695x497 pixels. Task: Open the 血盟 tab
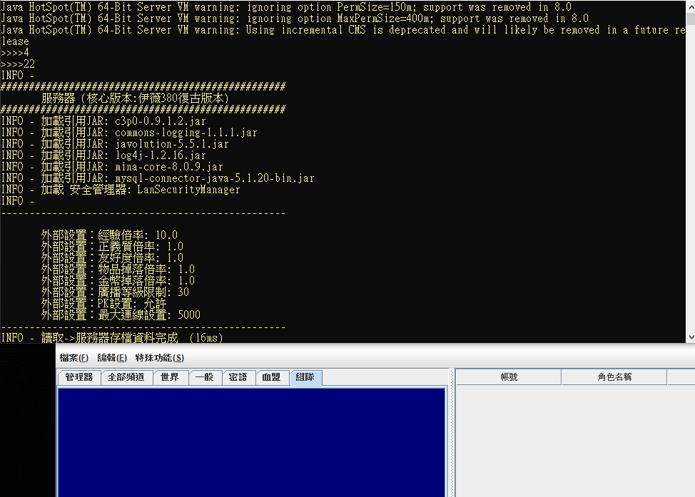click(271, 377)
